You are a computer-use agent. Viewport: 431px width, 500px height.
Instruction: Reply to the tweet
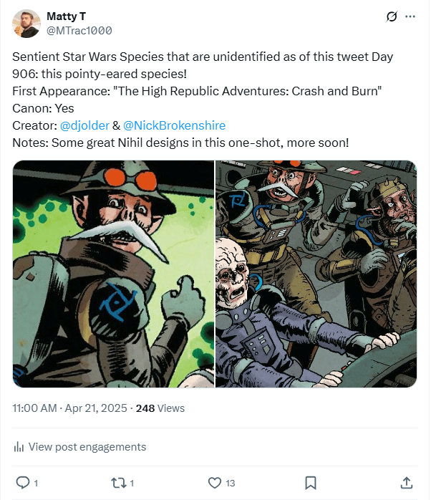tap(22, 482)
